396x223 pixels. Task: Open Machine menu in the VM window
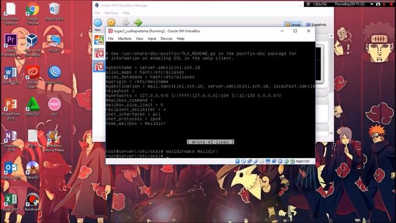pyautogui.click(x=124, y=38)
